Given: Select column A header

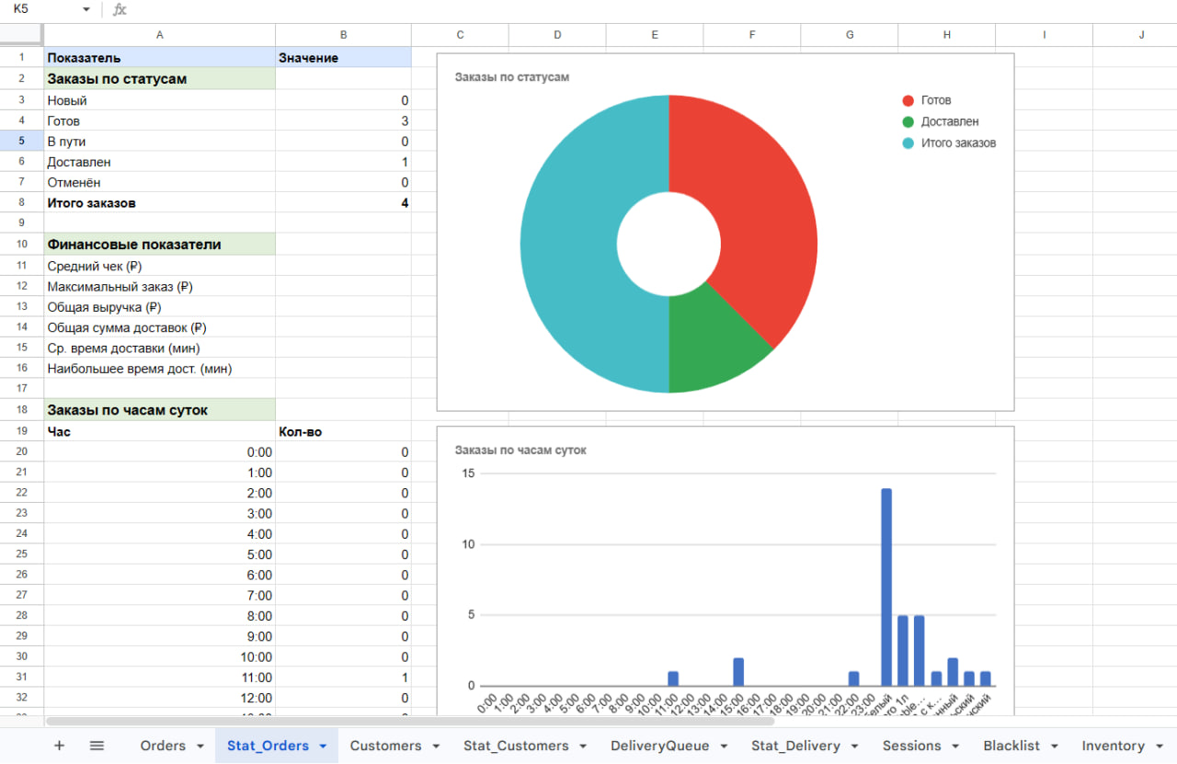Looking at the screenshot, I should tap(160, 35).
